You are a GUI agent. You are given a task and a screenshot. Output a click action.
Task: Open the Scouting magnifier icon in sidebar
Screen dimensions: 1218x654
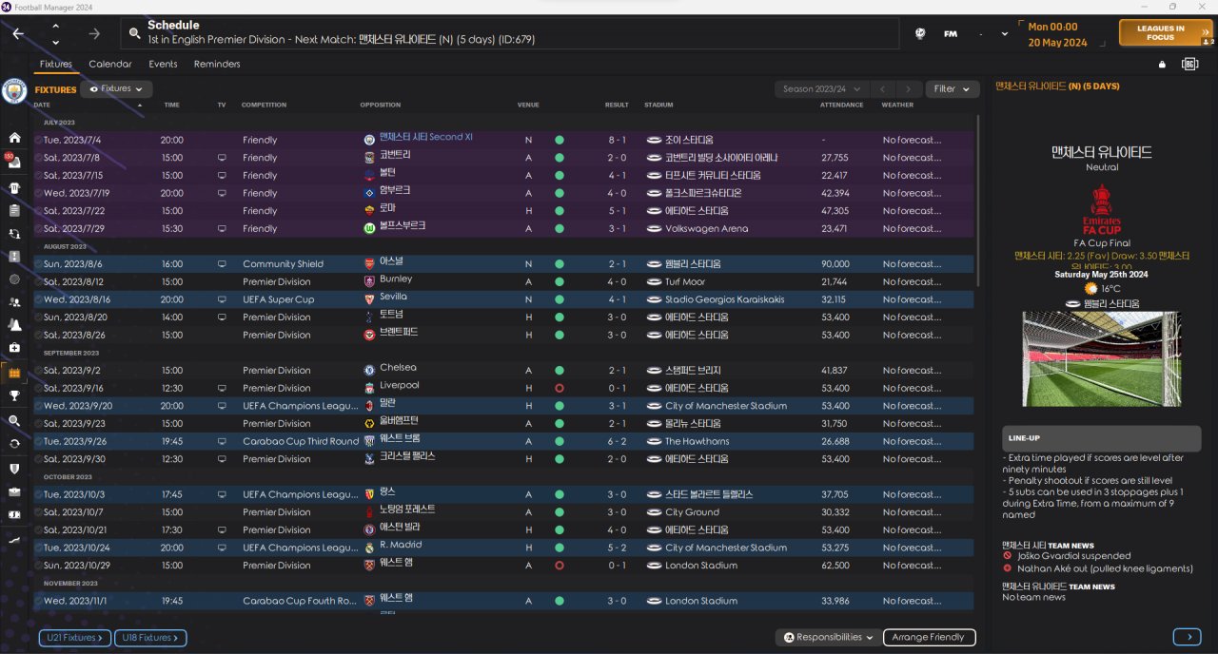[14, 420]
